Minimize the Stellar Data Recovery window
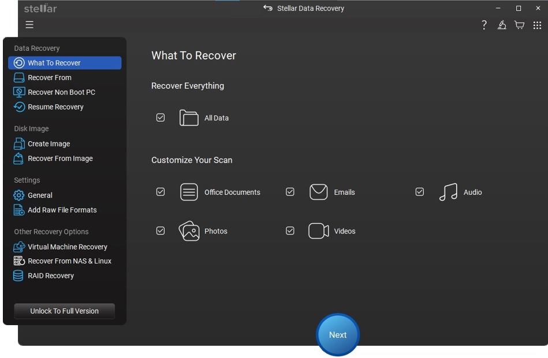The height and width of the screenshot is (358, 548). 498,8
